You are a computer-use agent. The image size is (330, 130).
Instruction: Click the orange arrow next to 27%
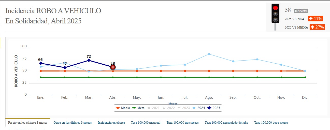click(312, 27)
